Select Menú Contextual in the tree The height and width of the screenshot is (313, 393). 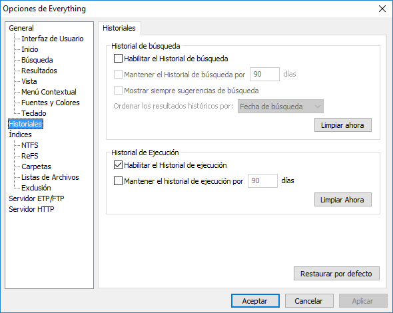(x=49, y=92)
